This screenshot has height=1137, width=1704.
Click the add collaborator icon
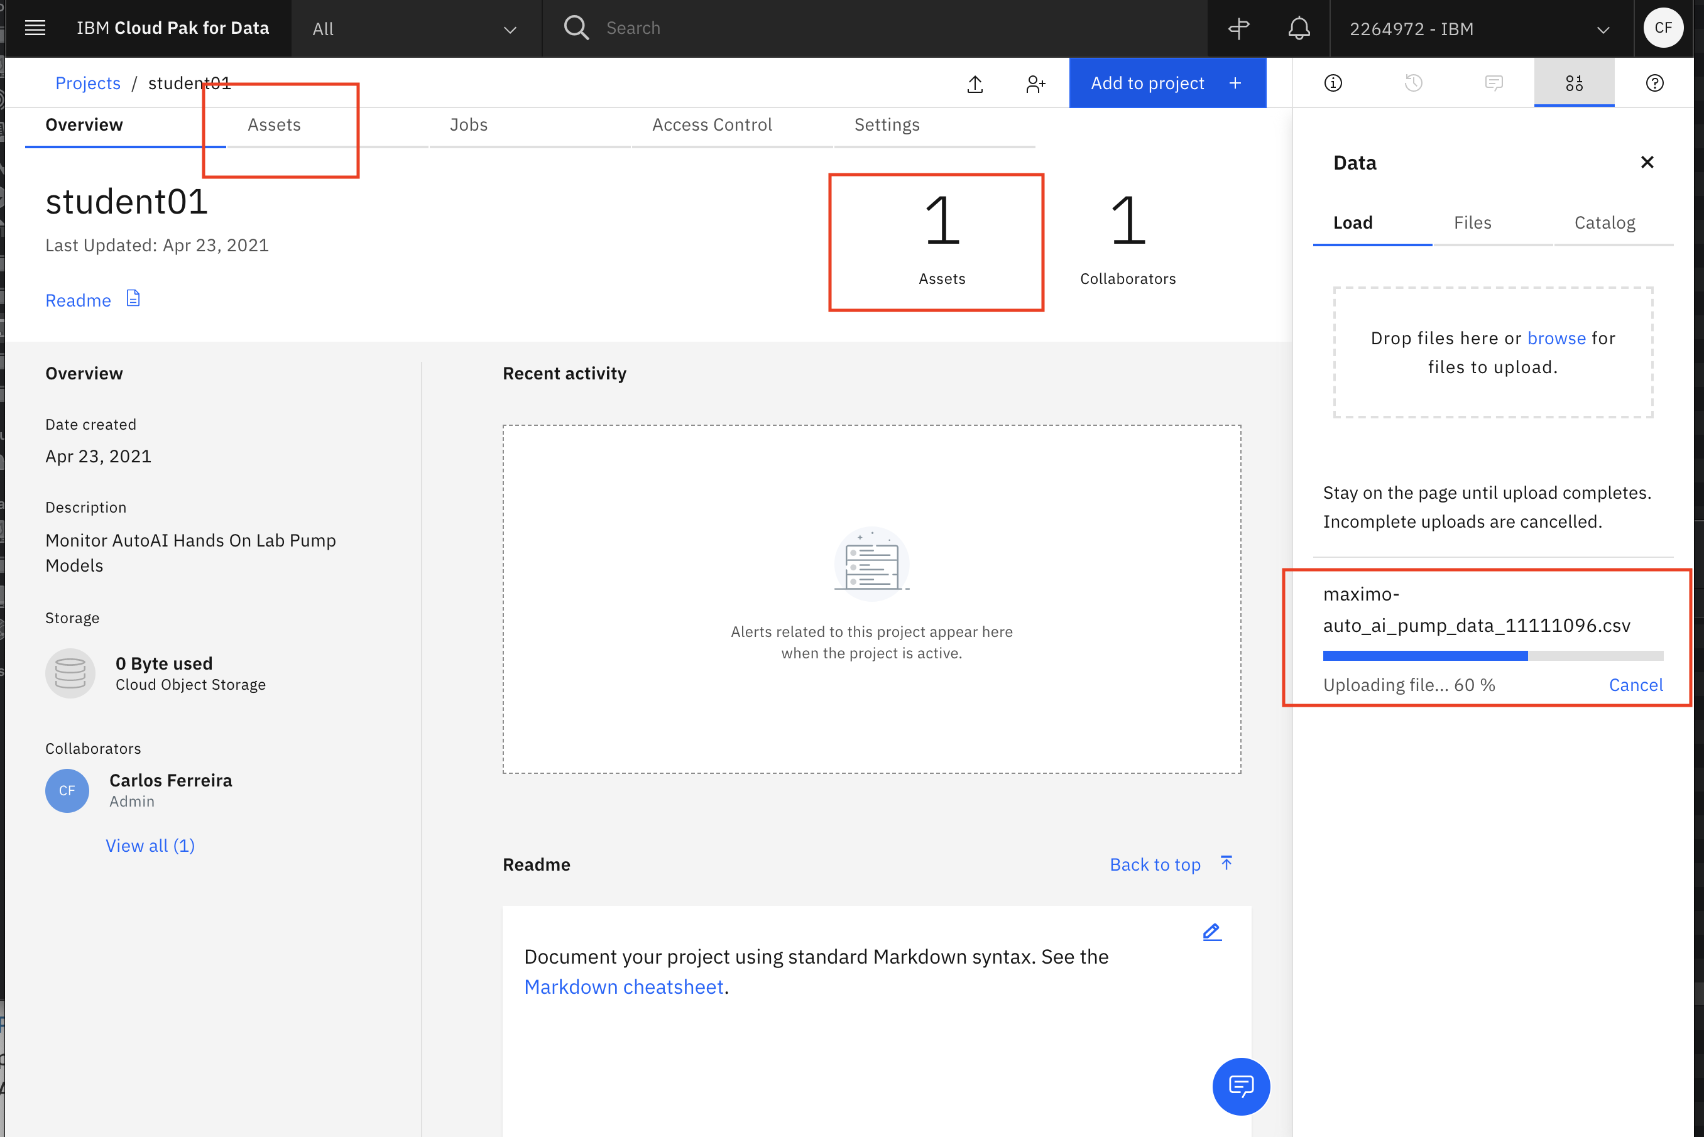coord(1034,82)
